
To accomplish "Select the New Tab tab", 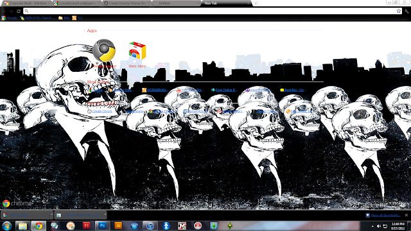I will 225,3.
